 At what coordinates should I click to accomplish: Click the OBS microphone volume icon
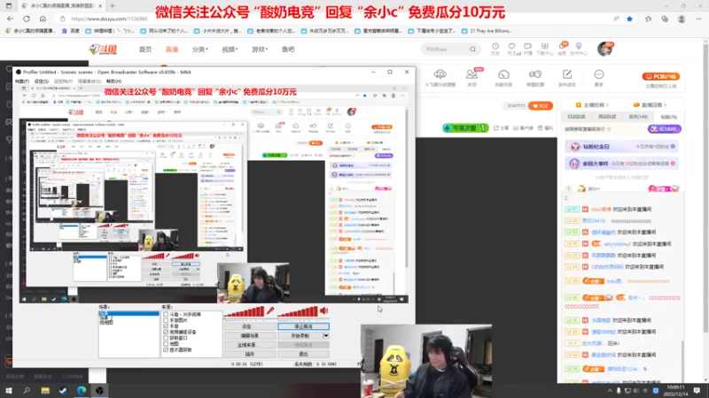[x=270, y=310]
